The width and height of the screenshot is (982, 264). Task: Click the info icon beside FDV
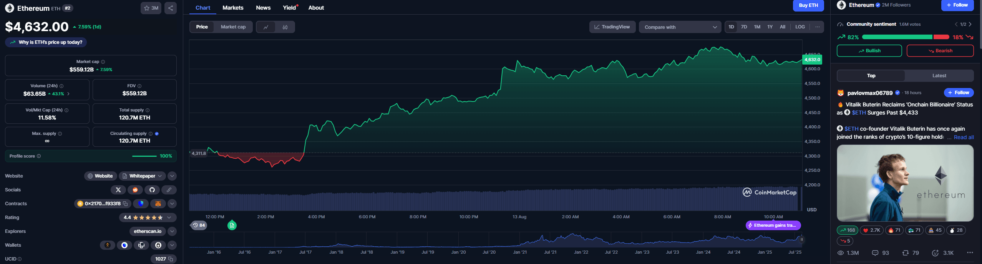click(x=139, y=86)
